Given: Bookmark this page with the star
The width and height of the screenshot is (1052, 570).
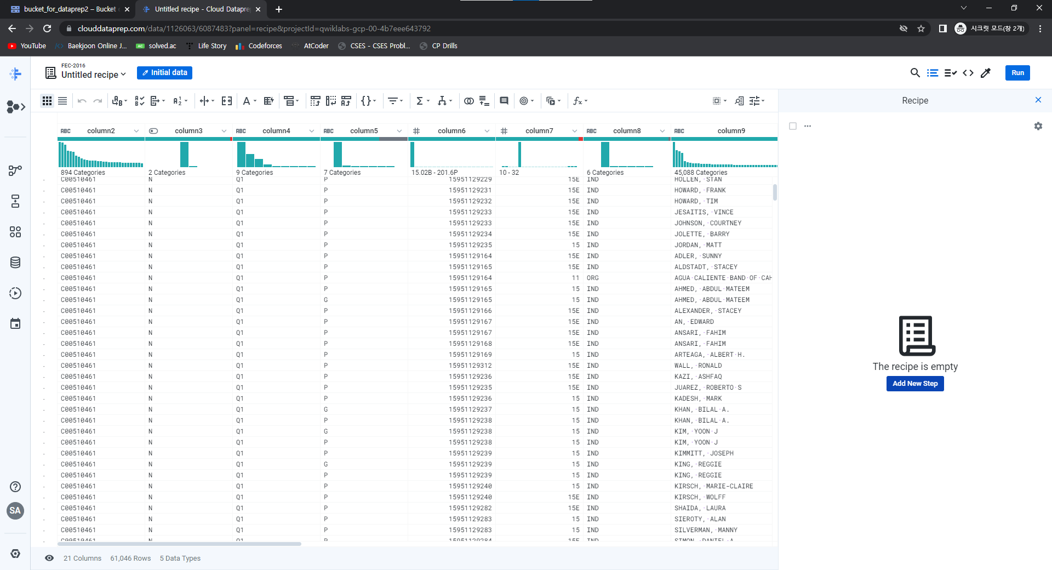Looking at the screenshot, I should (921, 29).
